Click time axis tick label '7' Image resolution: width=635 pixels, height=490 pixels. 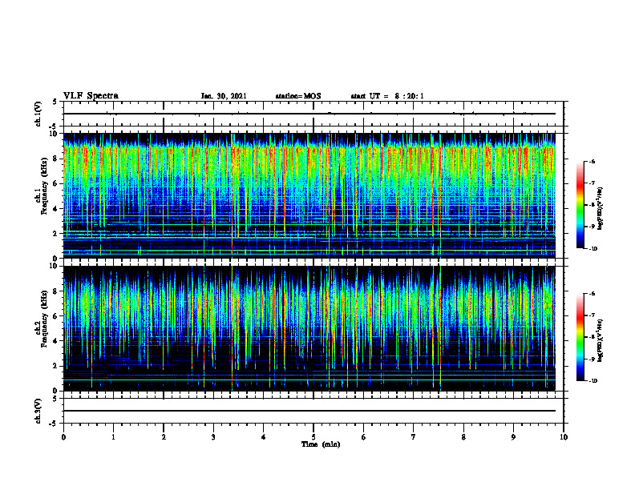tap(414, 437)
